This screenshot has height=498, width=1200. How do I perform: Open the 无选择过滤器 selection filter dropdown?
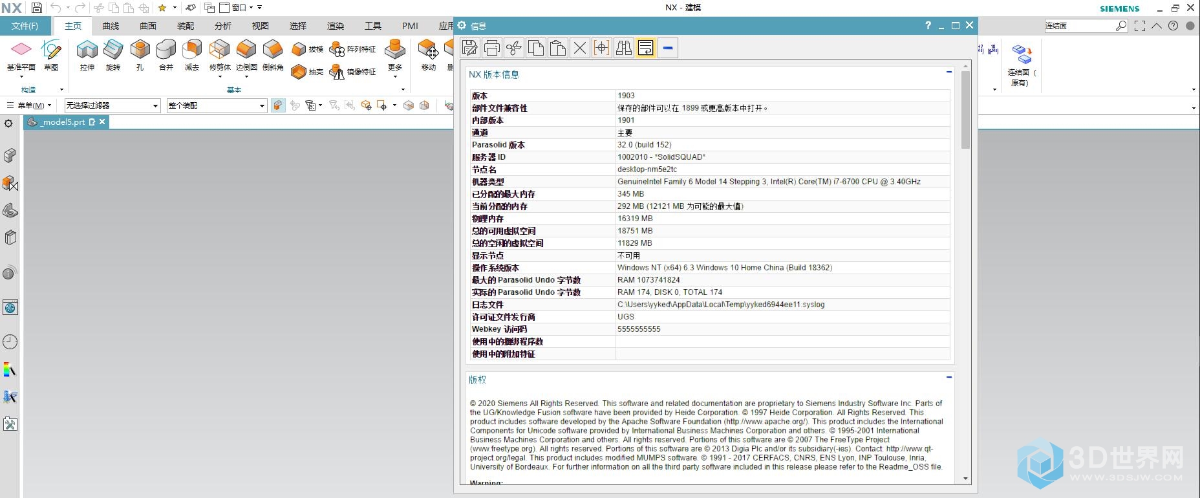pos(112,105)
